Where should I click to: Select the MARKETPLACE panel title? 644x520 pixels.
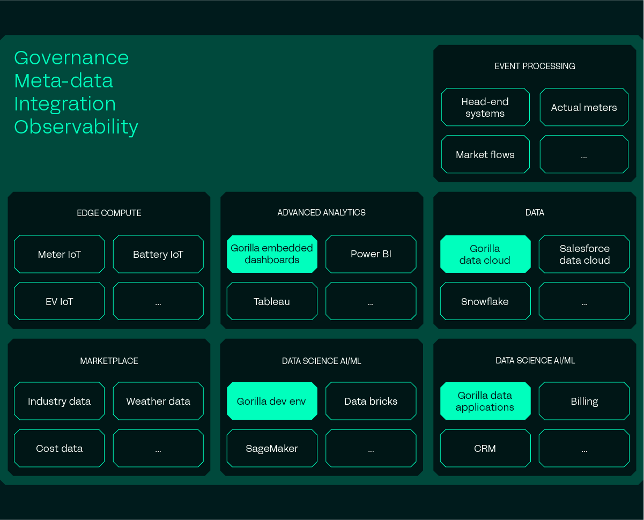pos(109,361)
